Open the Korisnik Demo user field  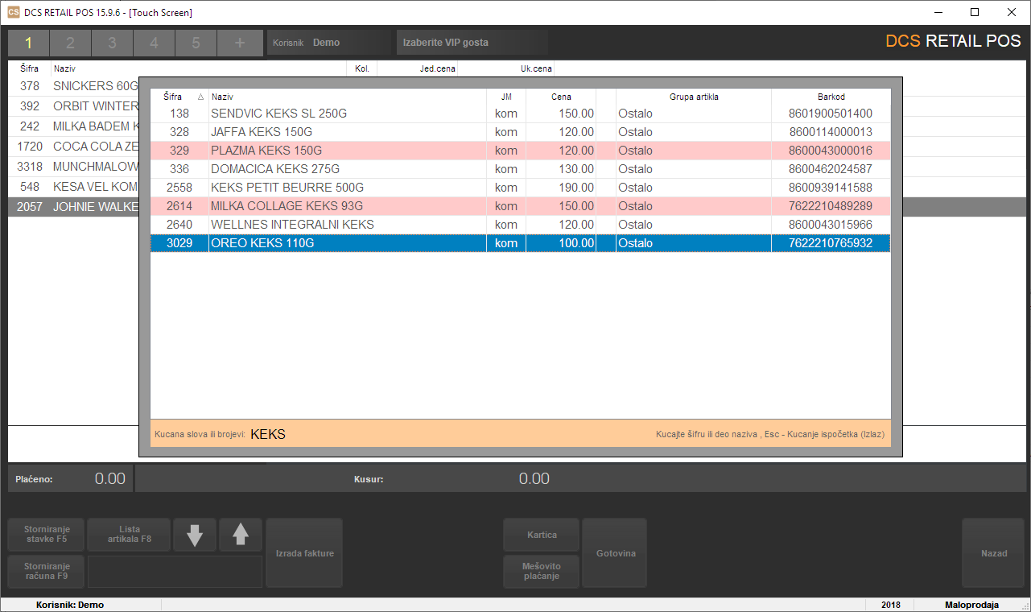tap(329, 43)
